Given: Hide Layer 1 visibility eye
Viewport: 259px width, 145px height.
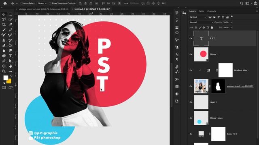Looking at the screenshot, I should (x=191, y=102).
